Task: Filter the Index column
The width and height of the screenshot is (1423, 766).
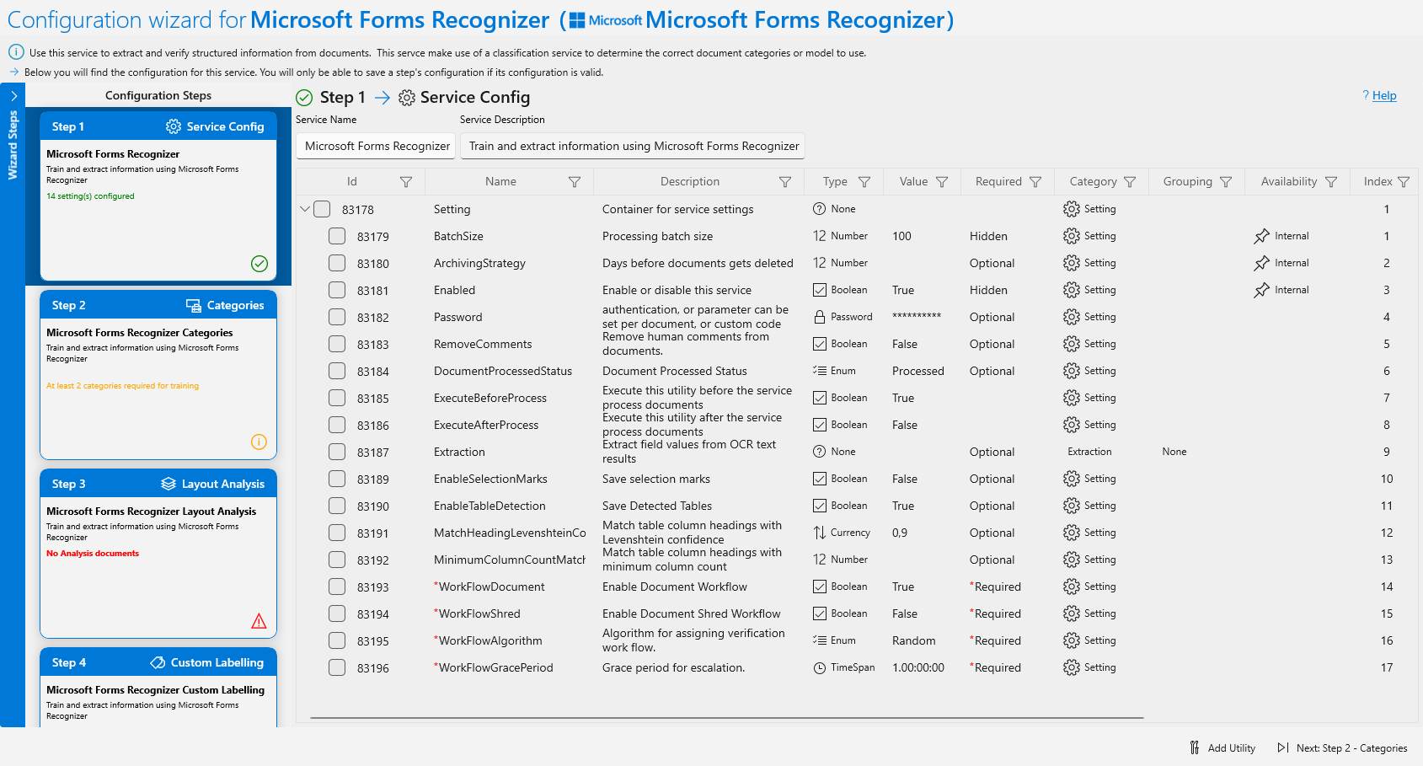Action: (x=1404, y=182)
